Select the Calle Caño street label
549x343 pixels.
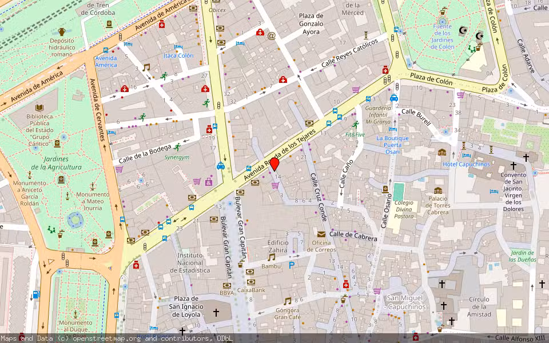pos(345,175)
